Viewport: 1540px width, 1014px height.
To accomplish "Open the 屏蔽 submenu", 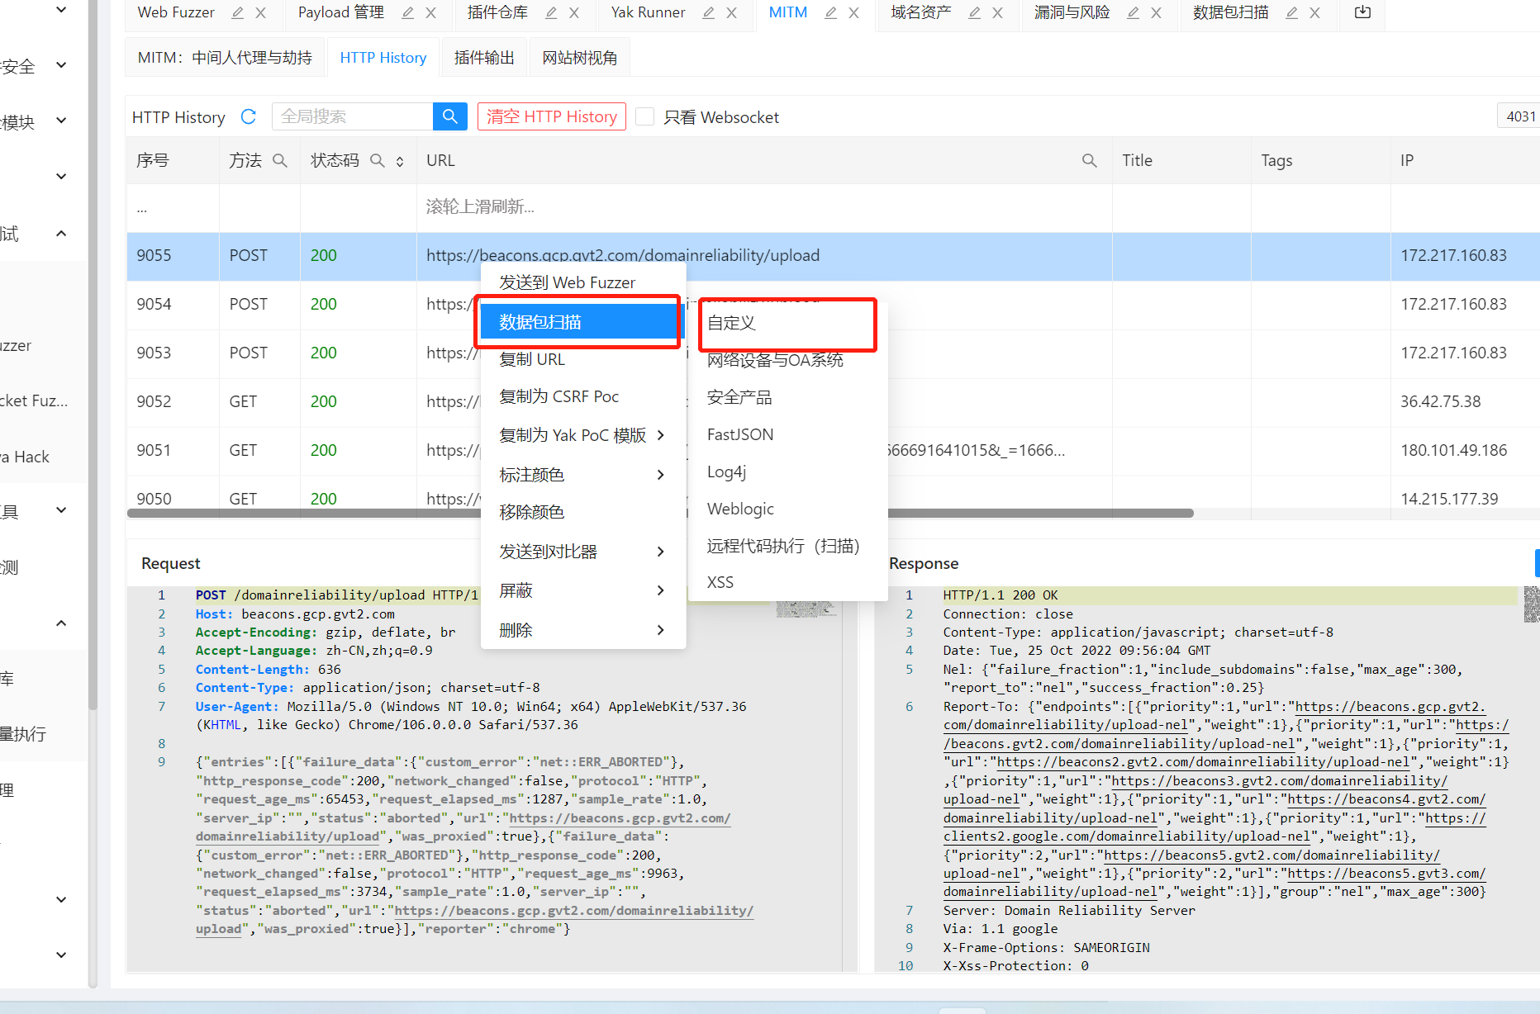I will pos(582,590).
